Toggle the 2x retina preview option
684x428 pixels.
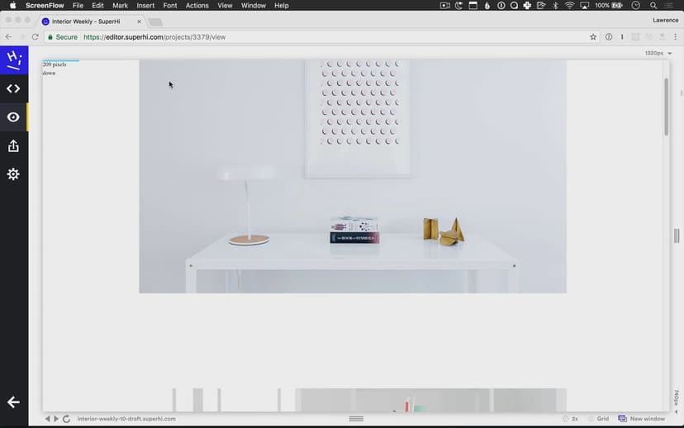click(570, 419)
